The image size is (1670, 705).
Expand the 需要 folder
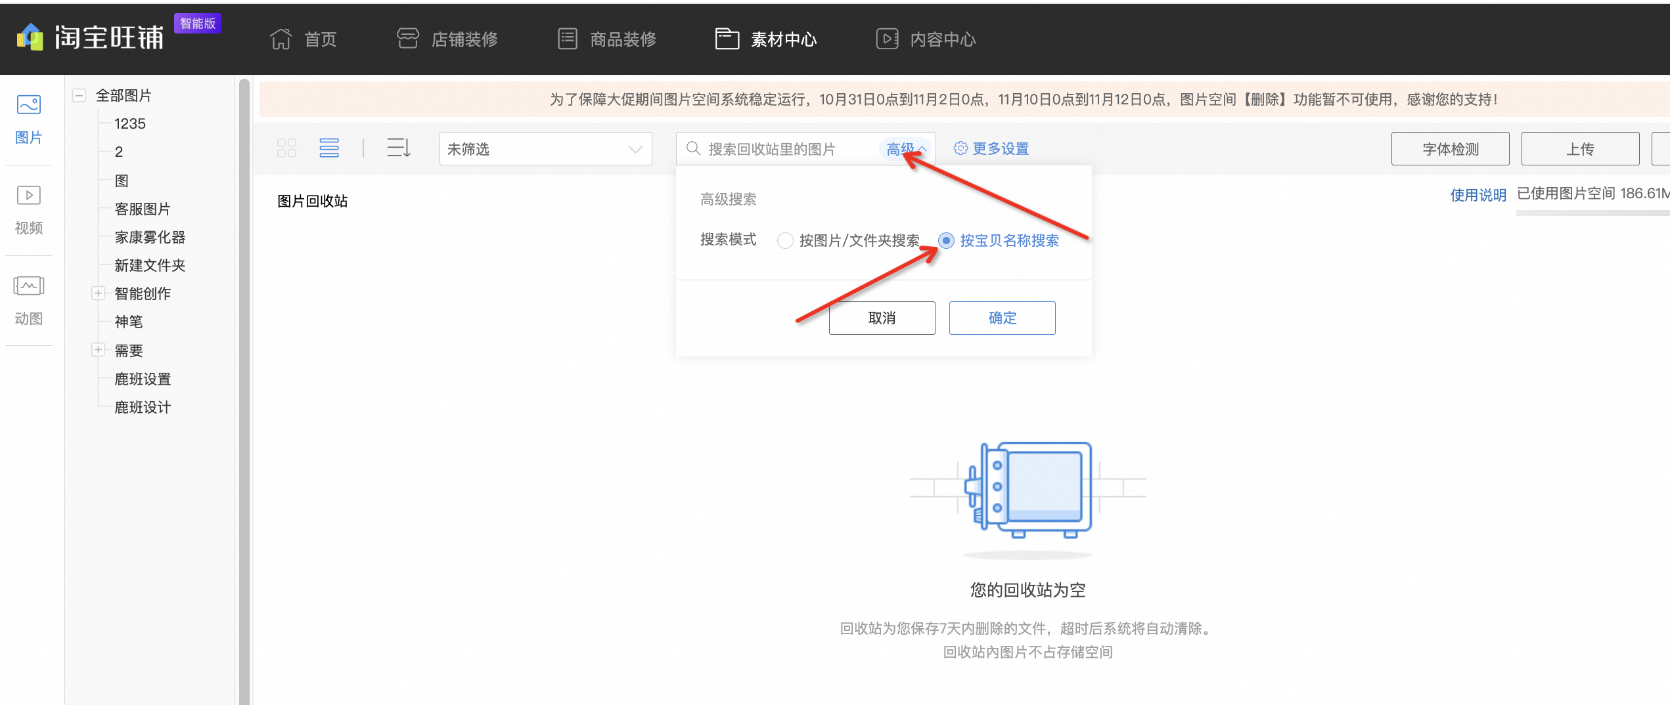click(98, 350)
